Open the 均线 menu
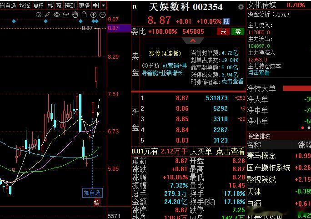Image resolution: width=311 pixels, height=219 pixels. pyautogui.click(x=24, y=5)
